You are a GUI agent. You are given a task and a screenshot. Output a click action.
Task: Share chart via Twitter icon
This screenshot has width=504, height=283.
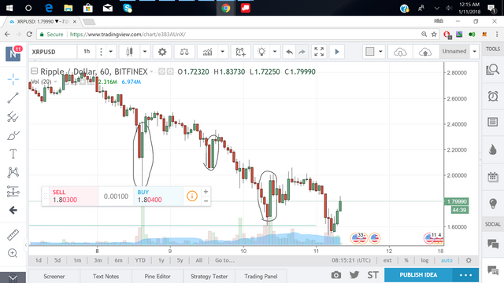pos(354,274)
